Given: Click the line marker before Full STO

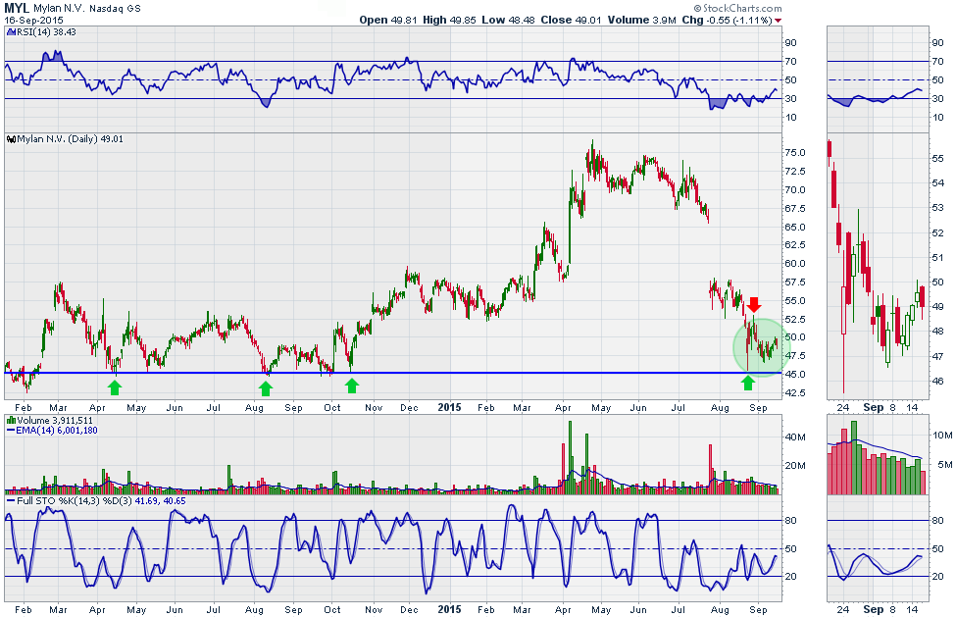Looking at the screenshot, I should pos(11,501).
